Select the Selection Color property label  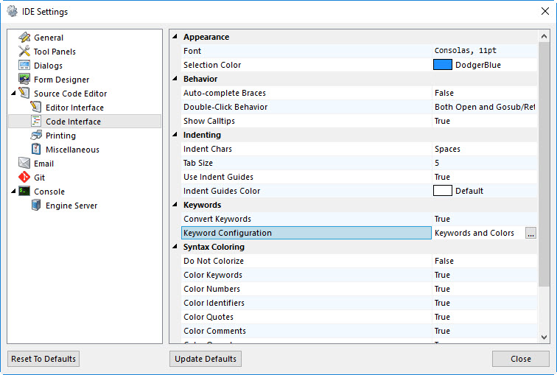(x=212, y=65)
